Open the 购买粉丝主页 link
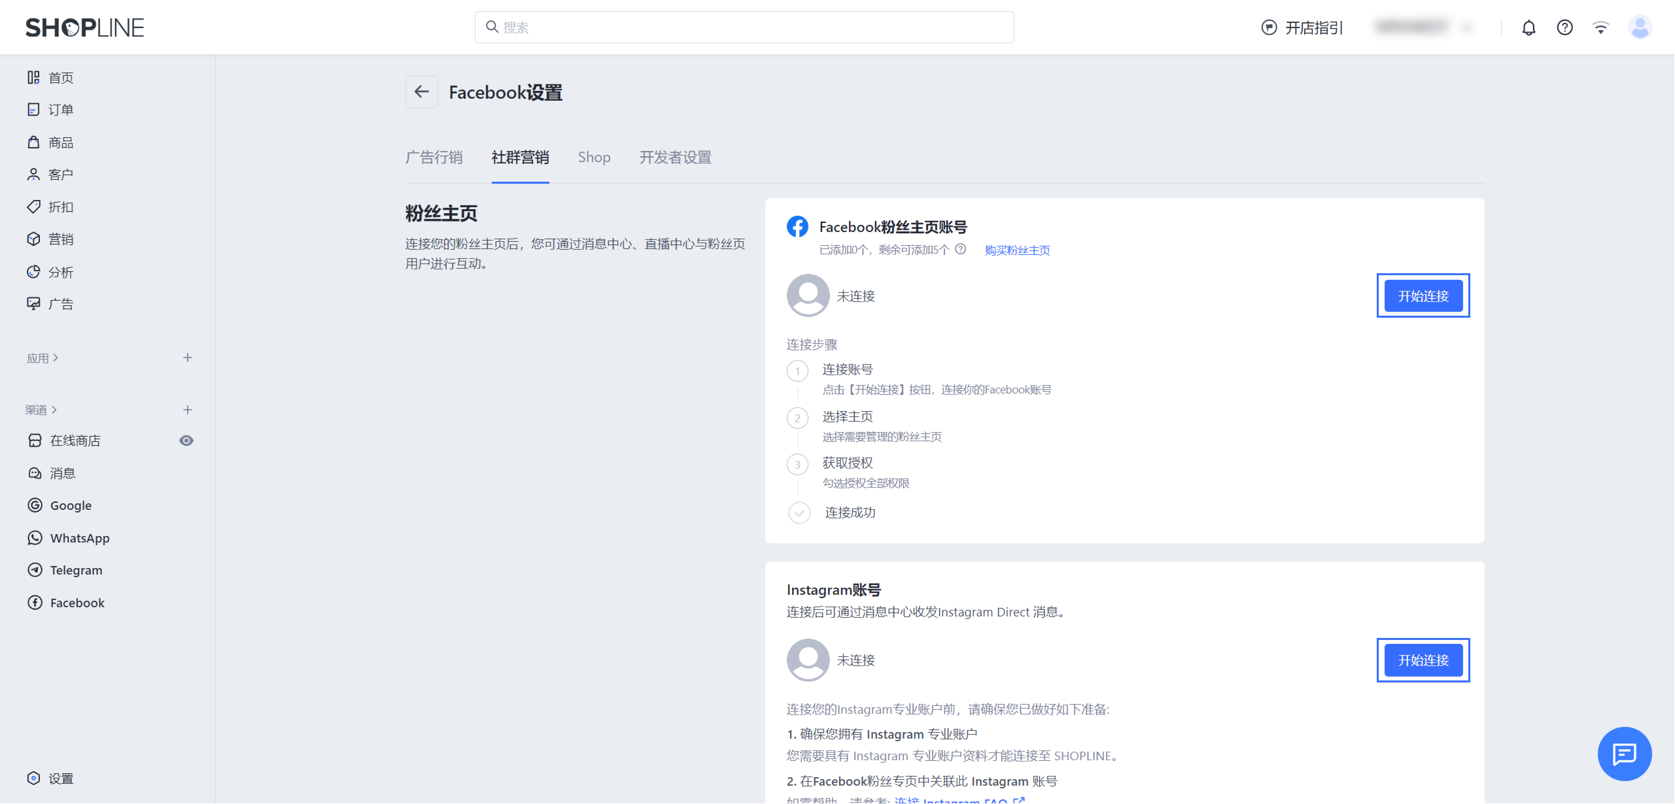1675x804 pixels. click(1018, 250)
